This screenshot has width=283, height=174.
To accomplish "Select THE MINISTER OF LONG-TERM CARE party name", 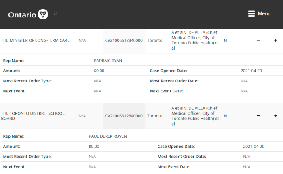I will pos(35,40).
